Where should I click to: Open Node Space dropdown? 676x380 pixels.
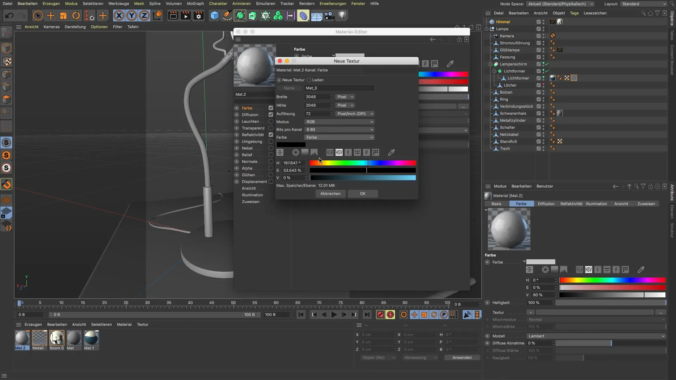coord(561,4)
